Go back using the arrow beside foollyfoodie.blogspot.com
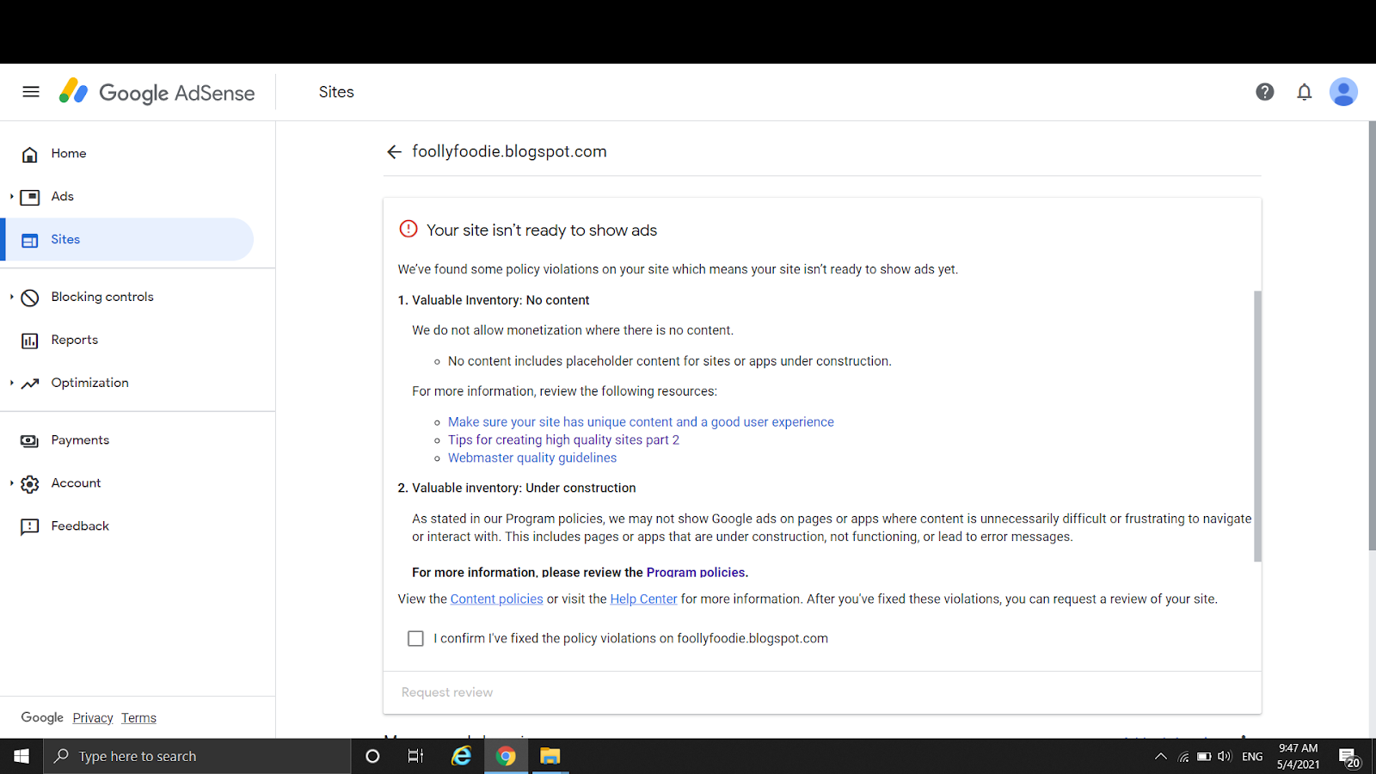Viewport: 1376px width, 774px height. (394, 152)
